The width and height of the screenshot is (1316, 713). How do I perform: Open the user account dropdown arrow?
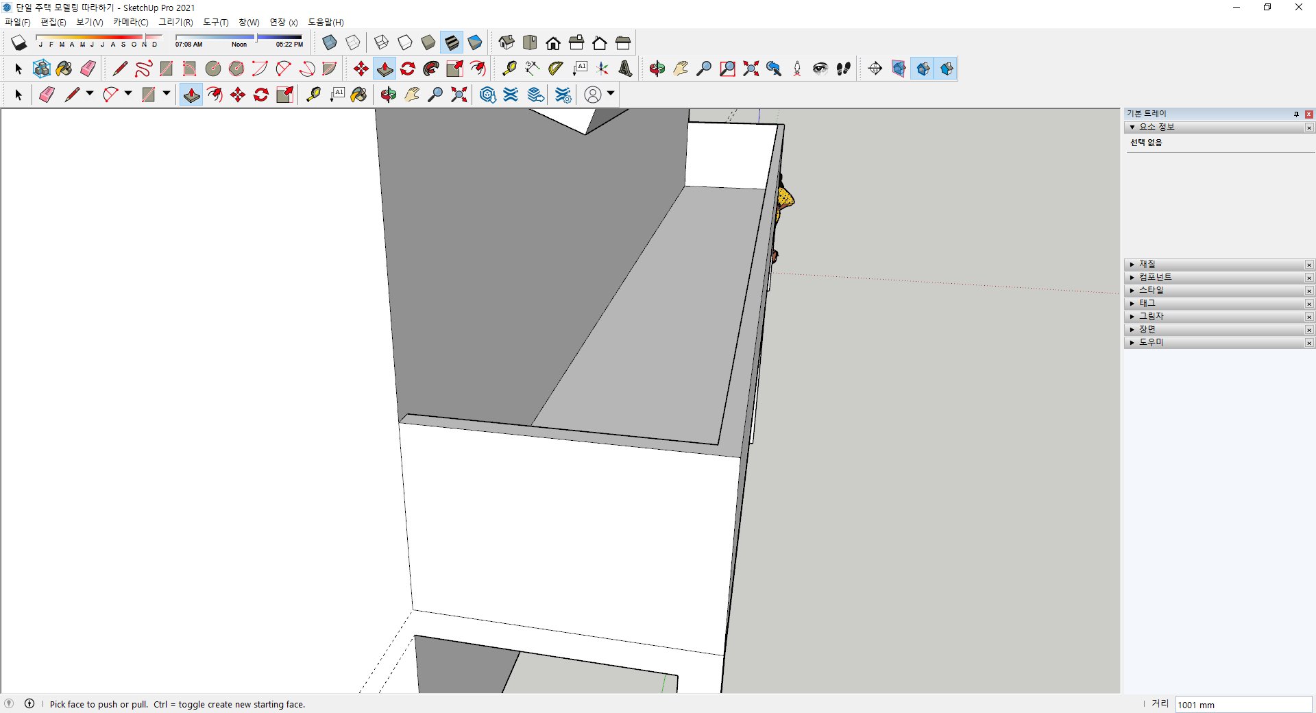coord(611,94)
